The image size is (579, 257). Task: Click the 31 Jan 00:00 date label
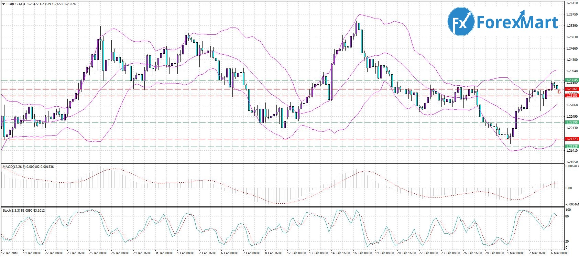[x=164, y=253]
